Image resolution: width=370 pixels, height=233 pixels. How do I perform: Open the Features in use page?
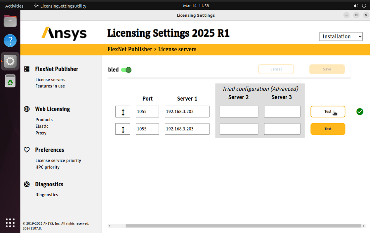pyautogui.click(x=50, y=86)
